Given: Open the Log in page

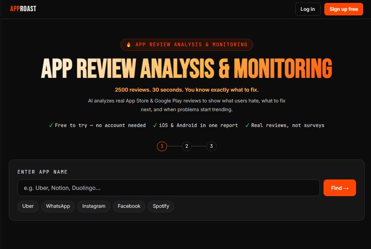Looking at the screenshot, I should 308,9.
